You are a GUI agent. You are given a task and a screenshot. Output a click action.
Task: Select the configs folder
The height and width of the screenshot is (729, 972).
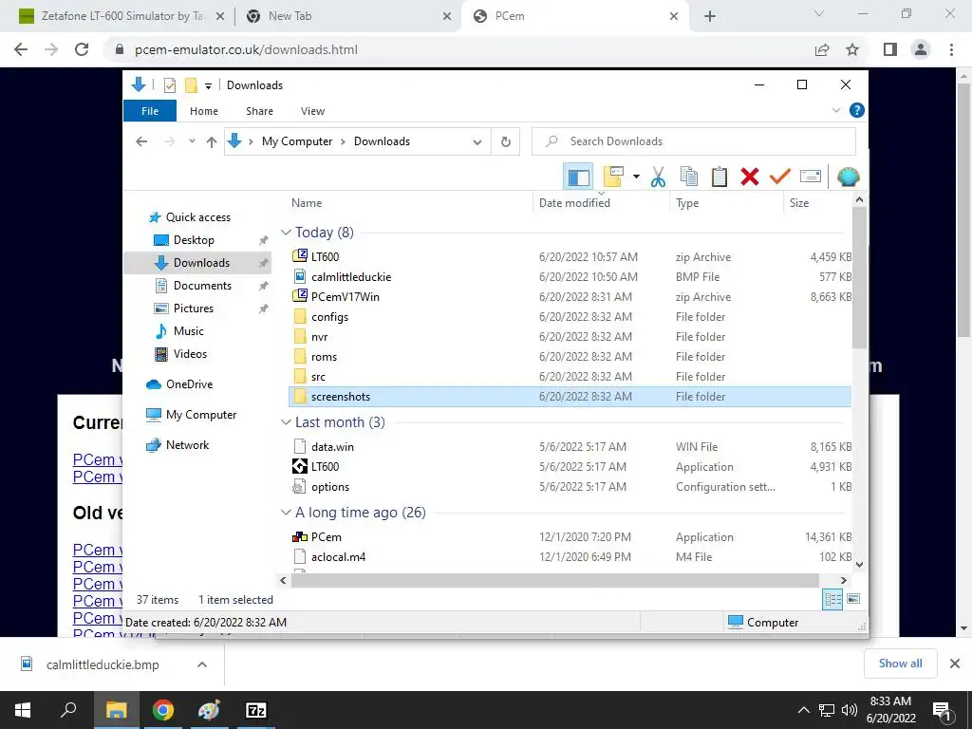click(570, 317)
